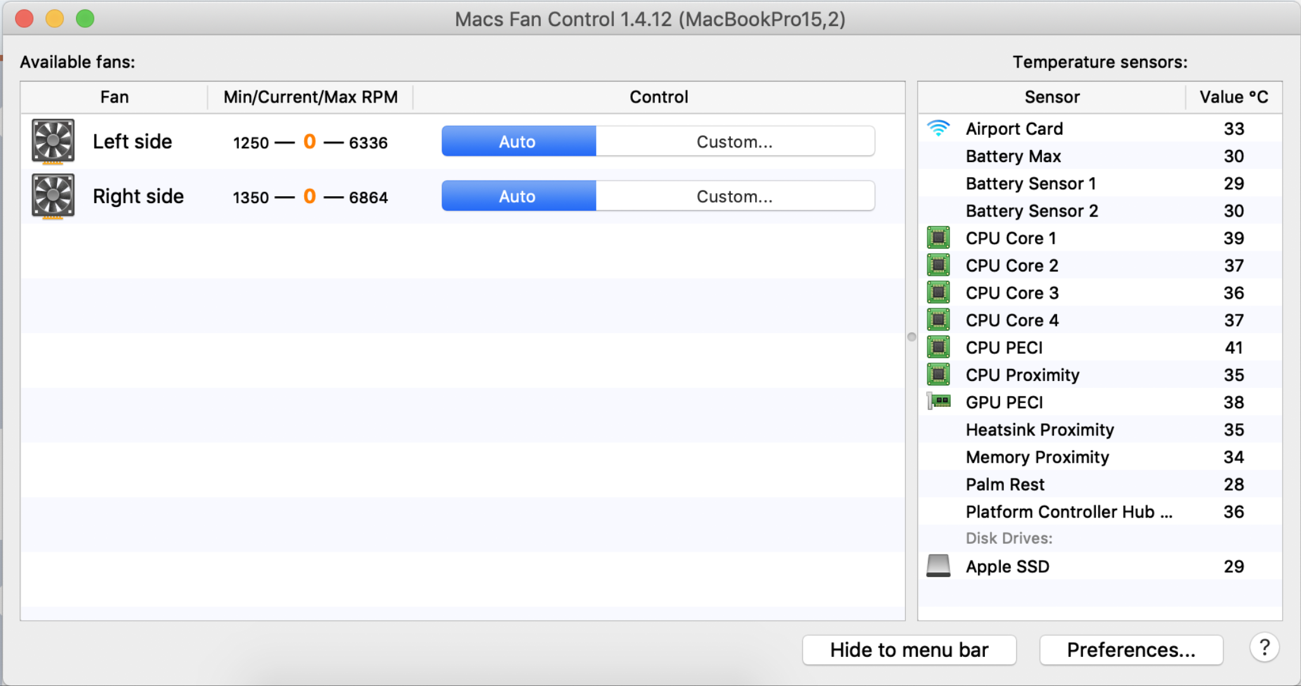Click Right side fan current RPM value 0

[310, 196]
